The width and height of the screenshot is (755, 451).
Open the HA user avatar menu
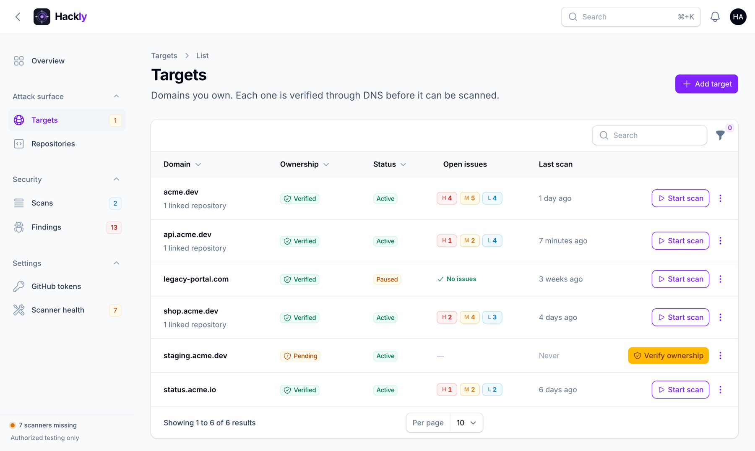(x=738, y=17)
